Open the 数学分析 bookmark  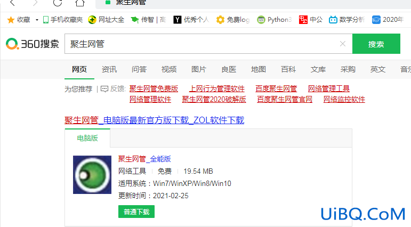(347, 20)
